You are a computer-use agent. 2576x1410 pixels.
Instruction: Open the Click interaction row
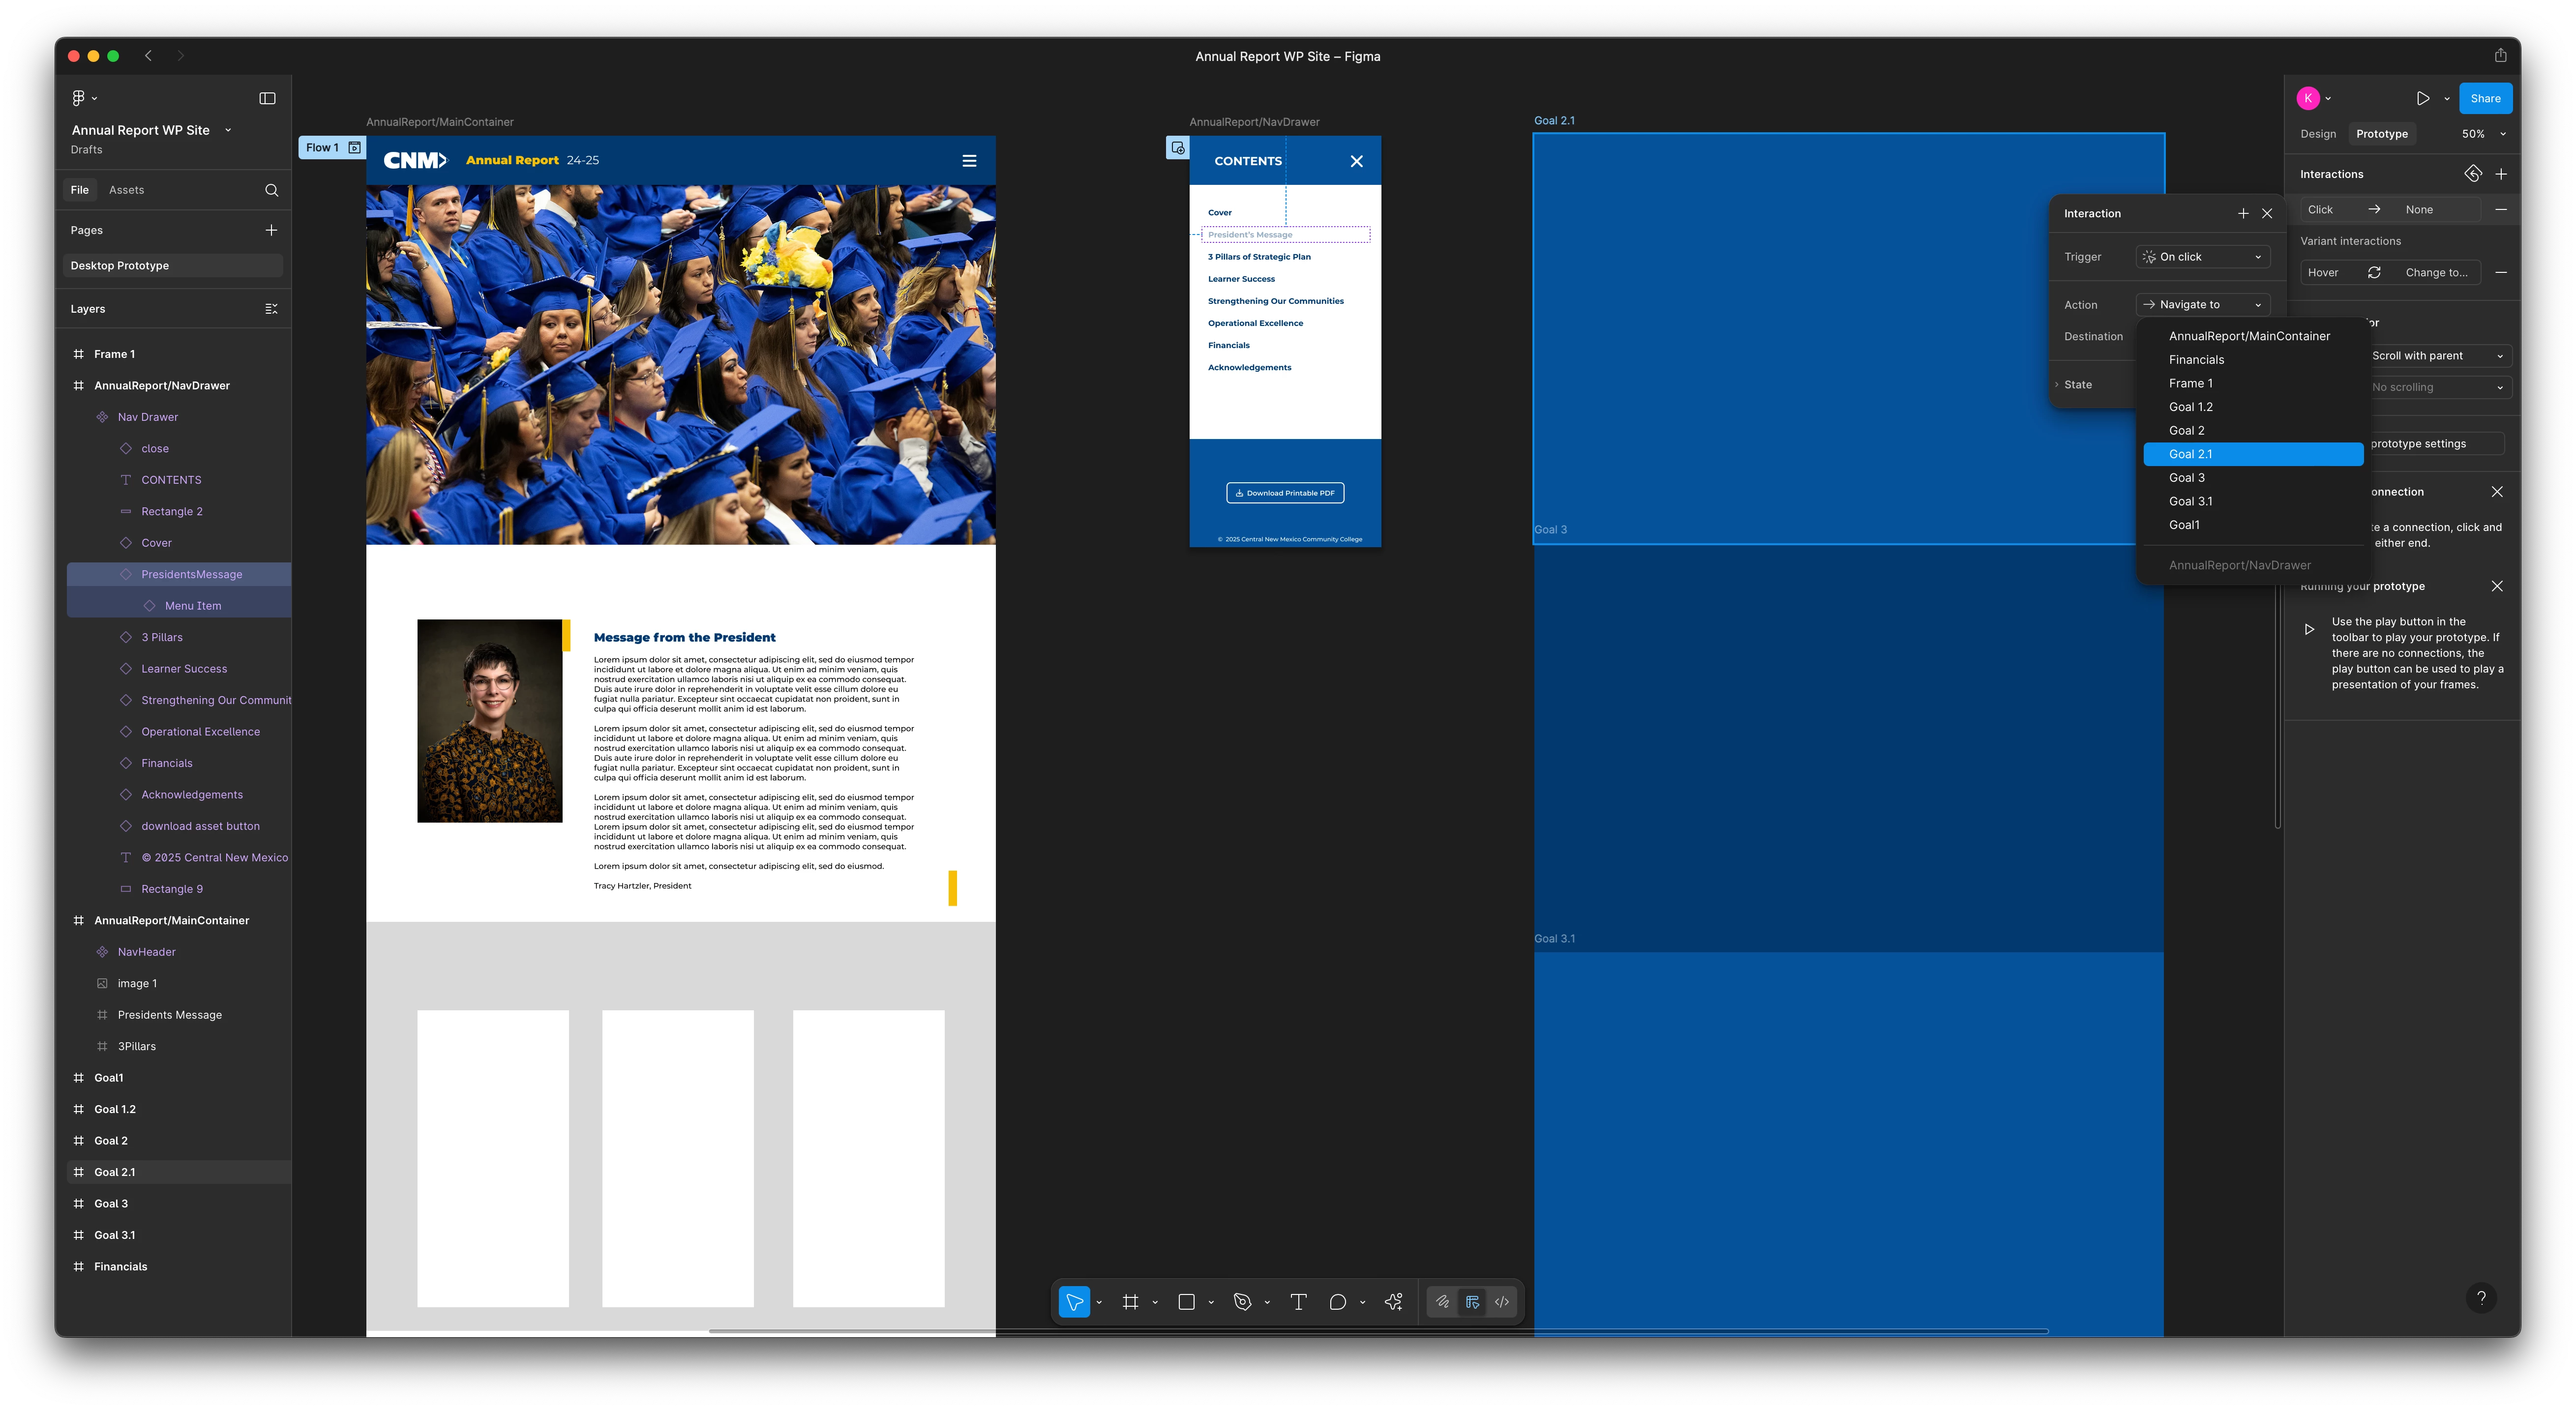2390,210
